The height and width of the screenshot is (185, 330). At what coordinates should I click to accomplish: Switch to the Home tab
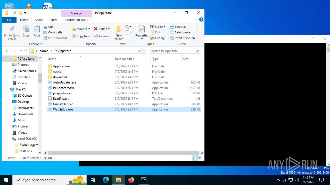tap(24, 20)
